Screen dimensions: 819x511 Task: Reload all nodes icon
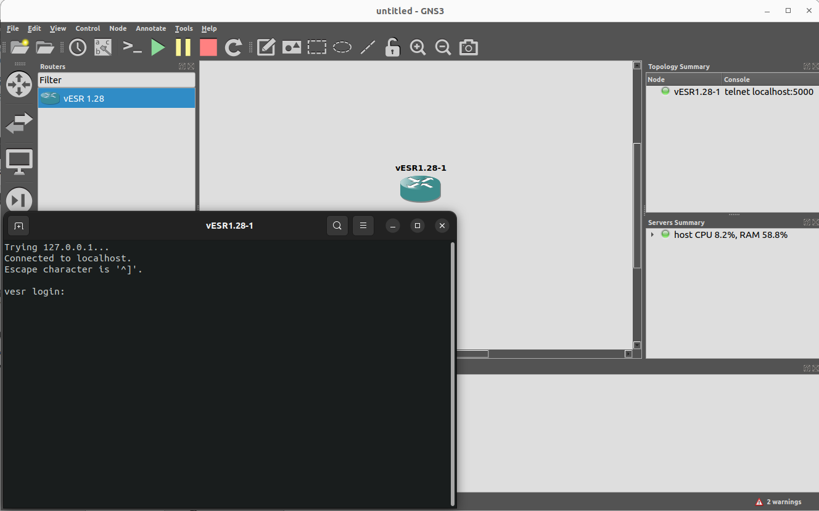click(x=233, y=47)
